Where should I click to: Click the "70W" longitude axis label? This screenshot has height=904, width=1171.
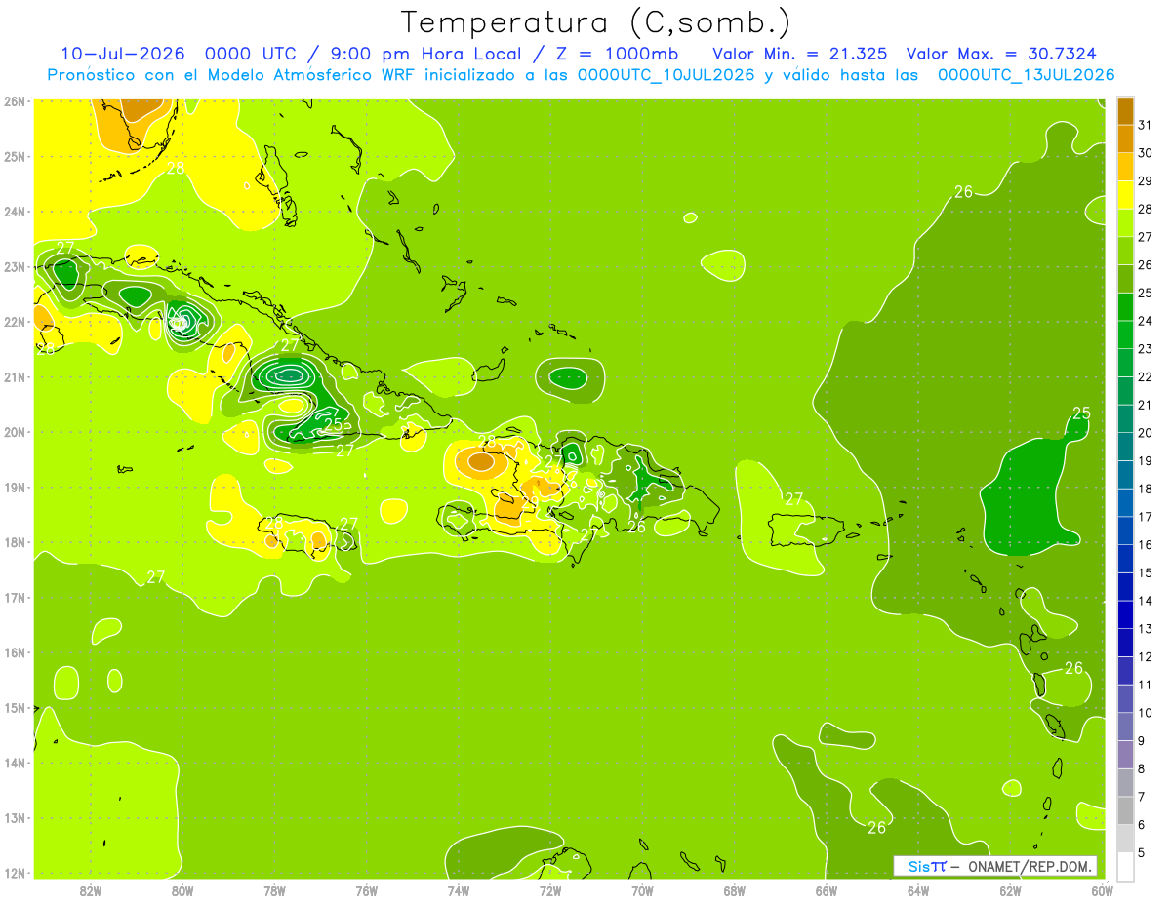[642, 889]
